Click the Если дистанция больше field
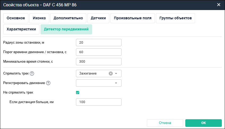Viewport: 225px width, 129px height. tap(98, 102)
